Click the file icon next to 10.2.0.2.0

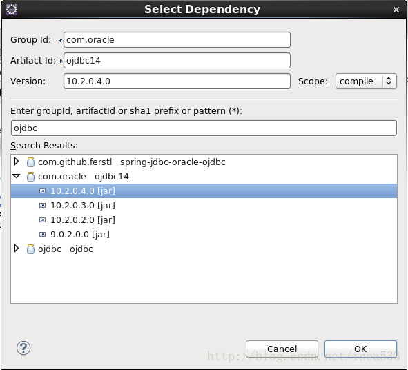pos(42,220)
